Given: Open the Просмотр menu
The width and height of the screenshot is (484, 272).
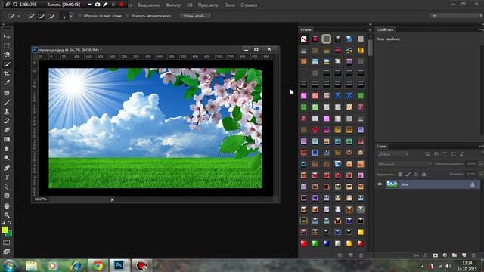Looking at the screenshot, I should click(x=208, y=5).
